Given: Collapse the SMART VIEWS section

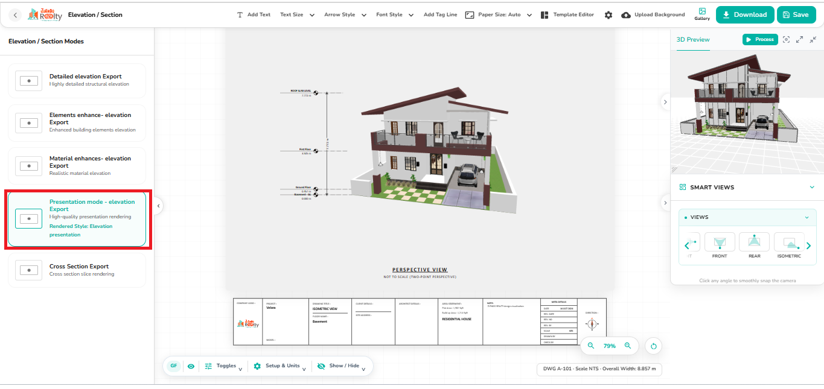Looking at the screenshot, I should tap(812, 188).
